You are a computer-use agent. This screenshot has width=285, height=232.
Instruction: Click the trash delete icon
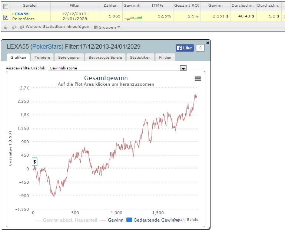click(6, 27)
